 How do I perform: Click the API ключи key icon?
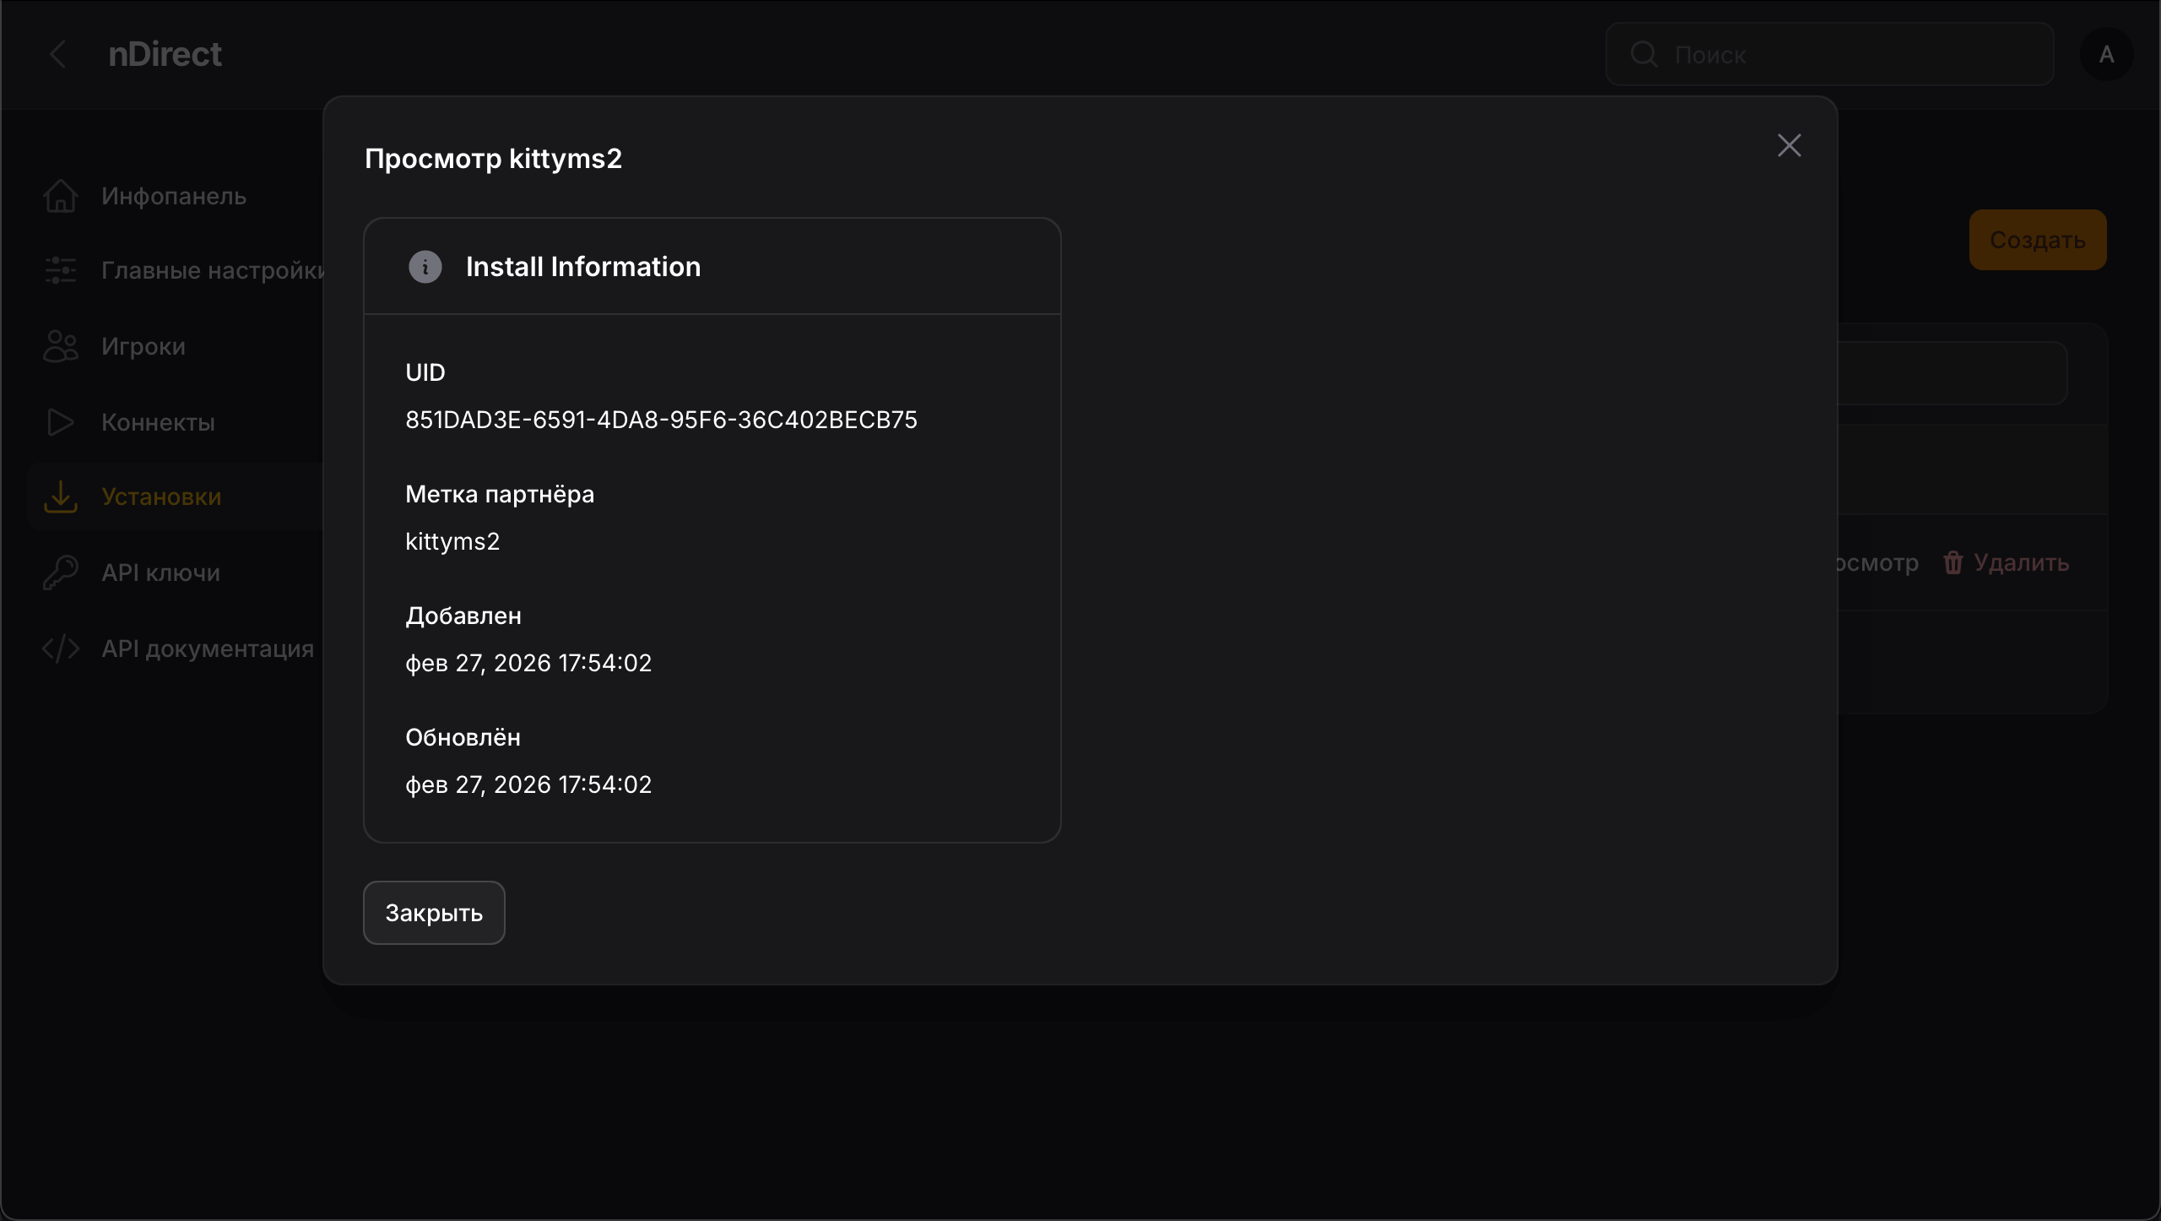tap(59, 572)
